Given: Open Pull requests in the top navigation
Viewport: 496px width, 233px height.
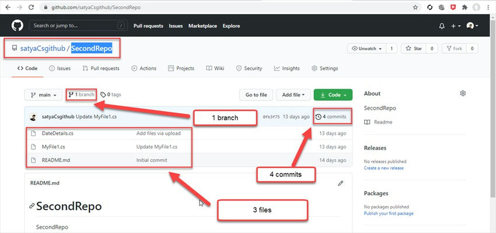Looking at the screenshot, I should (x=148, y=26).
